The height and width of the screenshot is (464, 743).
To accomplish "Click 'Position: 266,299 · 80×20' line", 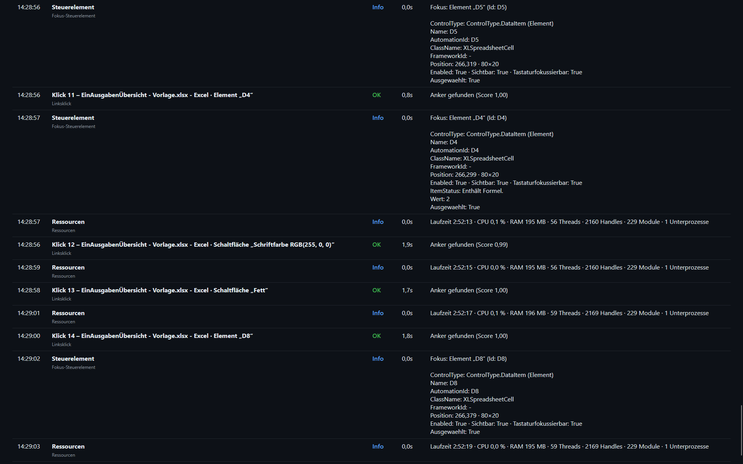I will tap(464, 175).
